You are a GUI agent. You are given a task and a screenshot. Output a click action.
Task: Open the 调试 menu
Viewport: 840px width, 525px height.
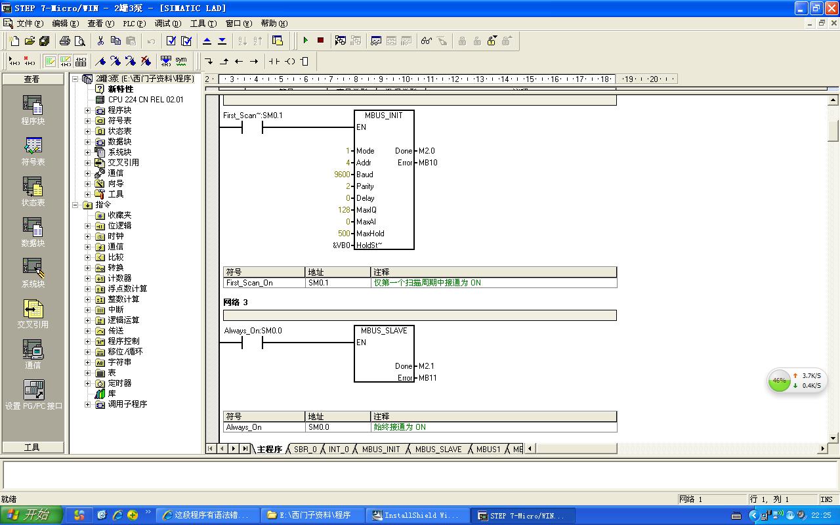coord(168,23)
